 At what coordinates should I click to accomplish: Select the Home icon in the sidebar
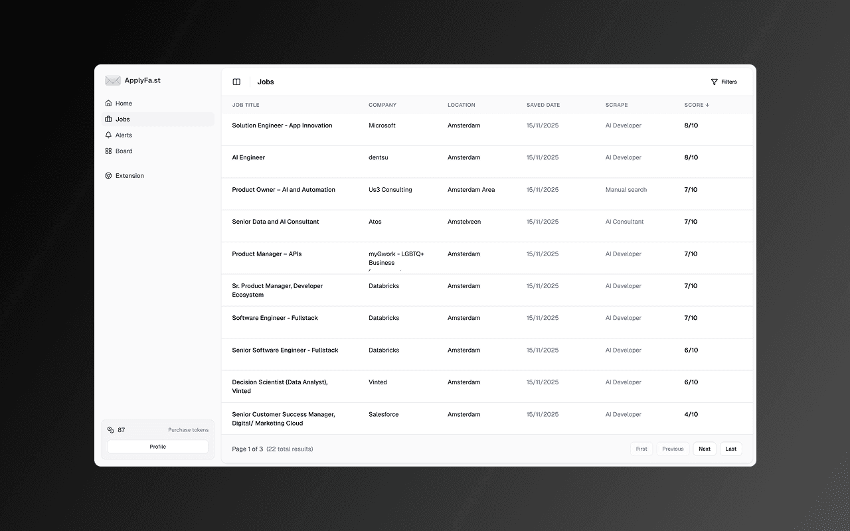pos(108,103)
